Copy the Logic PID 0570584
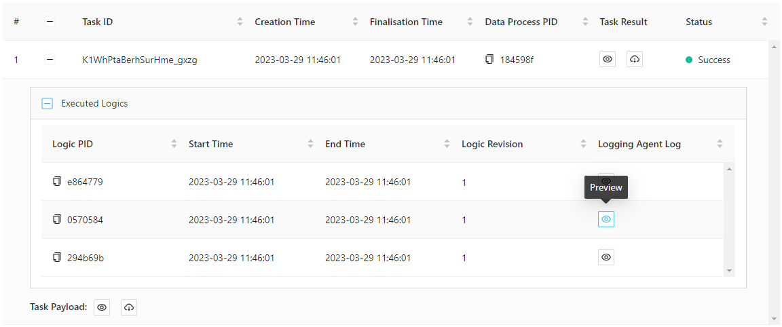The image size is (782, 327). tap(57, 220)
